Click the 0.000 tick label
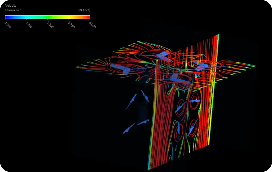Viewport: 272px width, 172px height. pos(7,24)
